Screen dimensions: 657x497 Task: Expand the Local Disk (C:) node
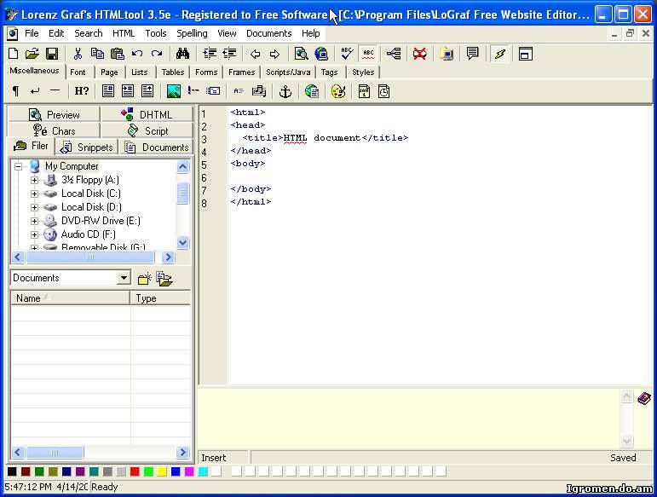point(34,194)
